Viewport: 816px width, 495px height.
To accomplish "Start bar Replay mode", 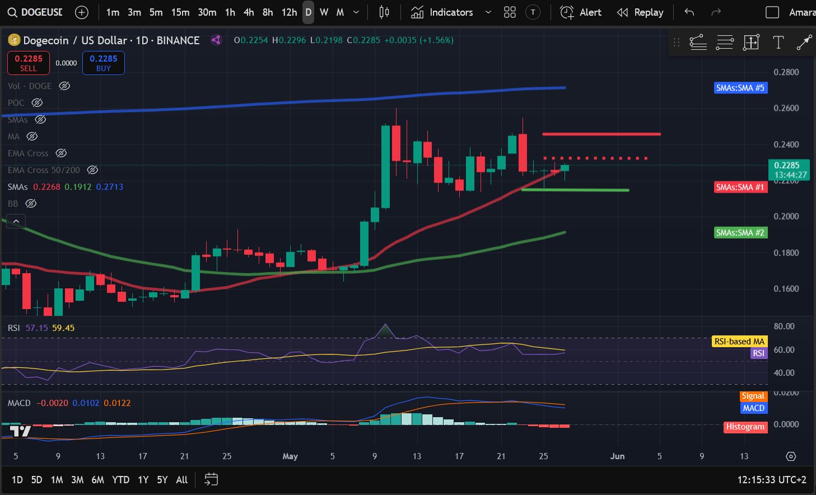I will click(640, 12).
